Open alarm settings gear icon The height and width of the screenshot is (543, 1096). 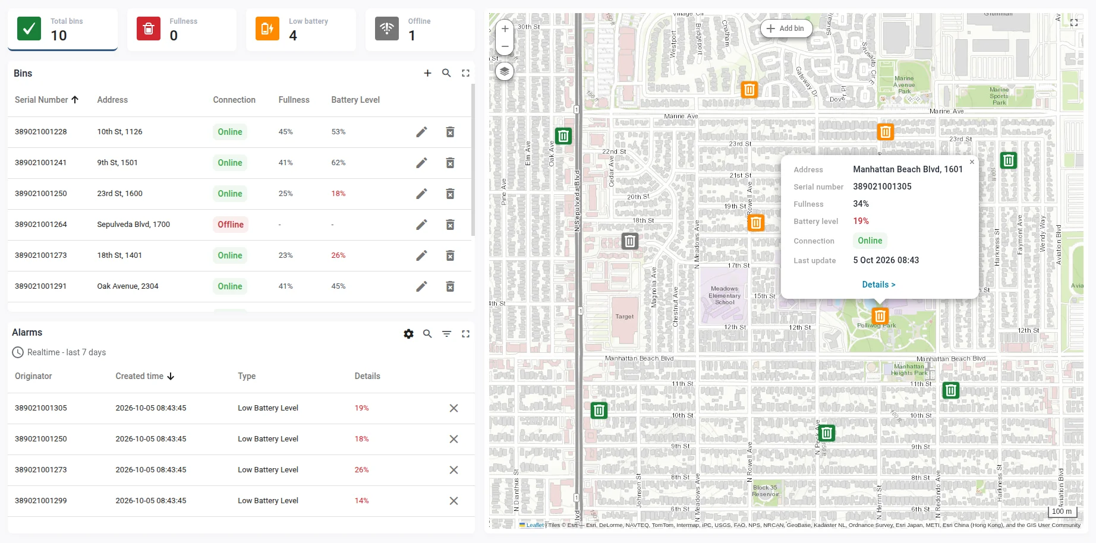[x=408, y=334]
